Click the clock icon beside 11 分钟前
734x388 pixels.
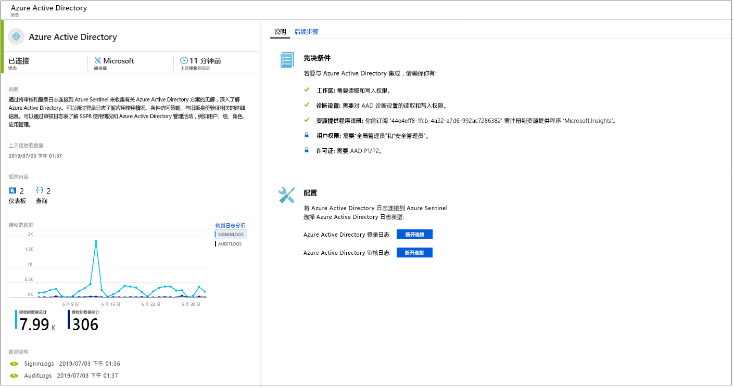[x=184, y=60]
